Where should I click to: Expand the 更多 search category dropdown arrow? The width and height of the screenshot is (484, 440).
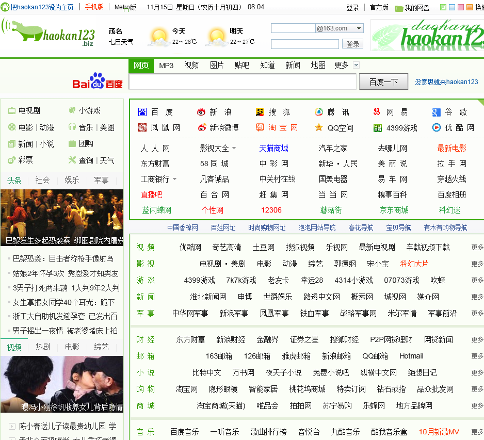[x=356, y=65]
